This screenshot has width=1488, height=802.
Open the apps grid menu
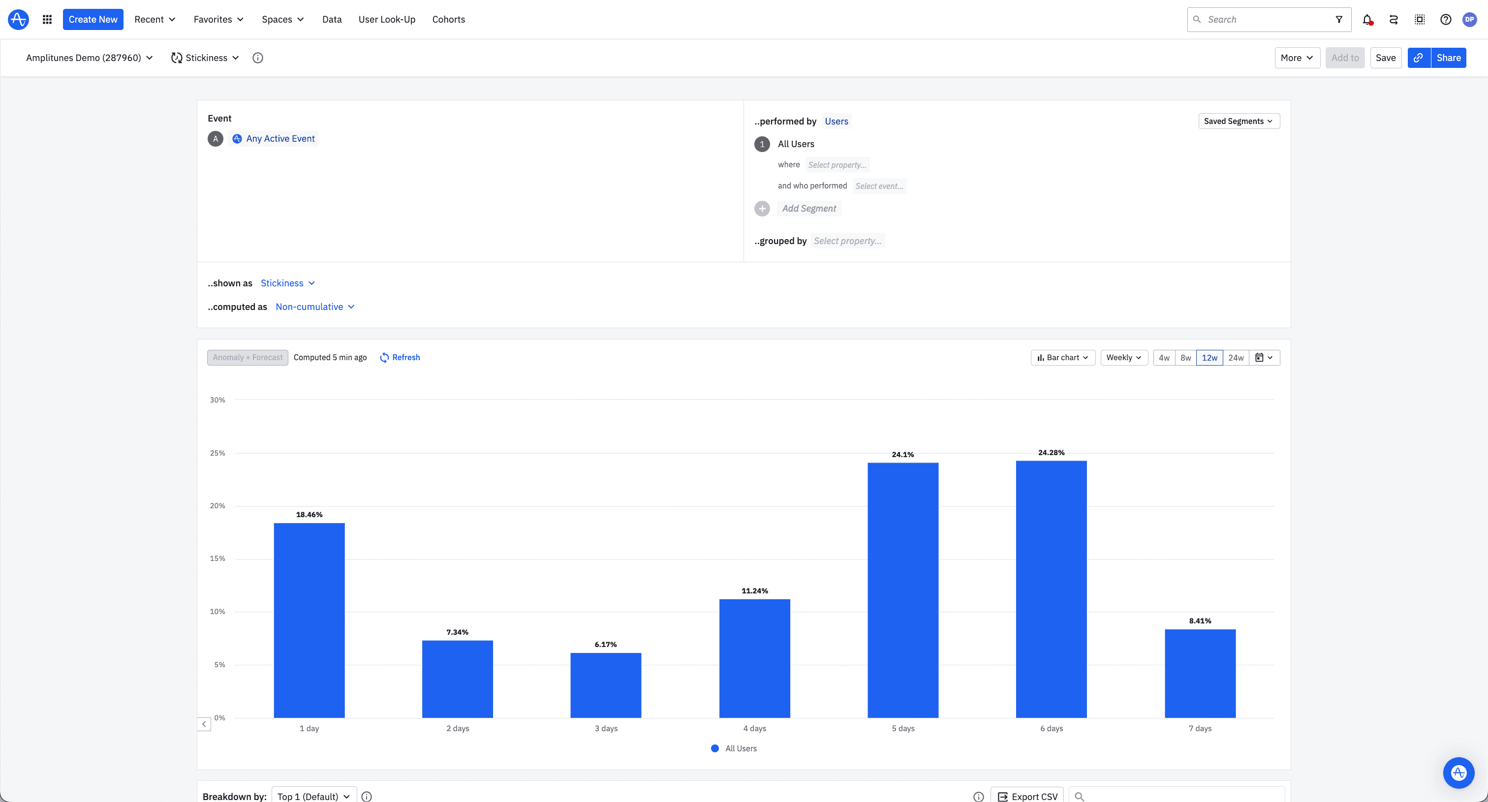(x=47, y=19)
